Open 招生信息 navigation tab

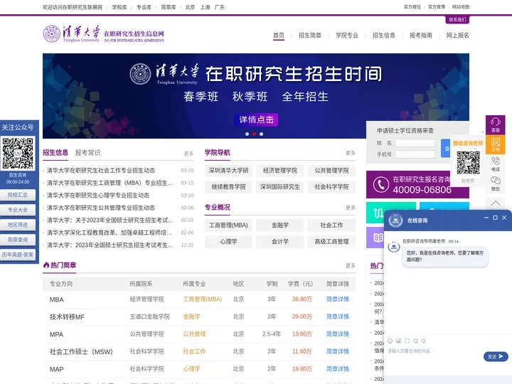[x=384, y=36]
